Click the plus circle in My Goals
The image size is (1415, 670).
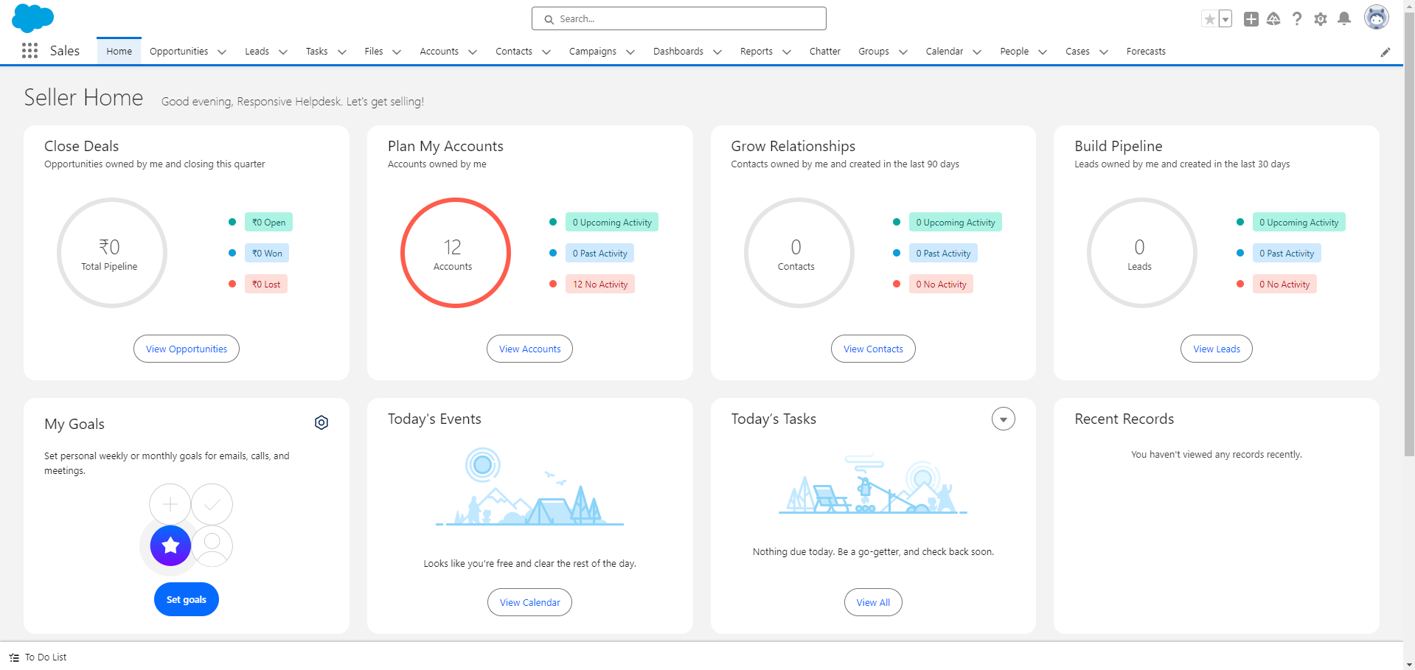pyautogui.click(x=170, y=504)
